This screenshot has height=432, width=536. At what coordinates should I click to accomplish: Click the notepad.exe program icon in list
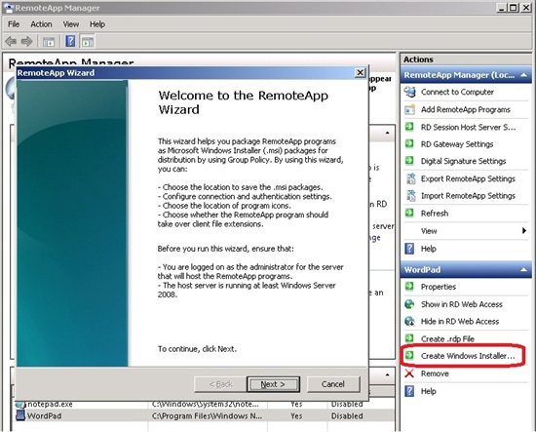click(x=20, y=405)
